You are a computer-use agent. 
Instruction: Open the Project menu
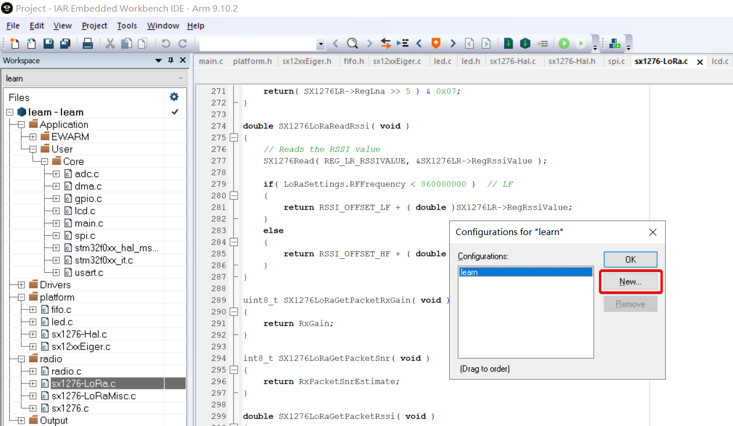(94, 26)
